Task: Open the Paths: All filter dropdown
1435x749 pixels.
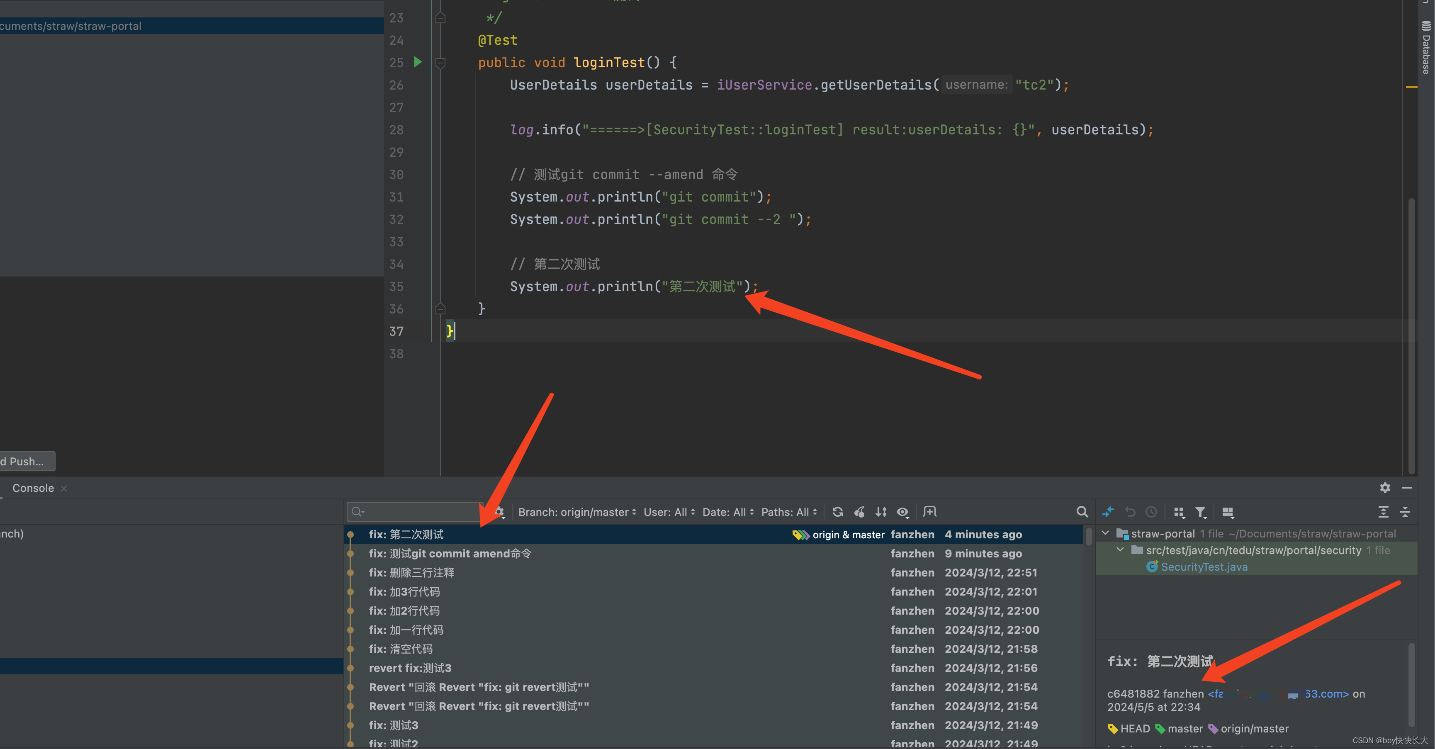Action: tap(789, 512)
